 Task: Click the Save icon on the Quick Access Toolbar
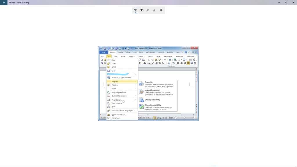[105, 48]
